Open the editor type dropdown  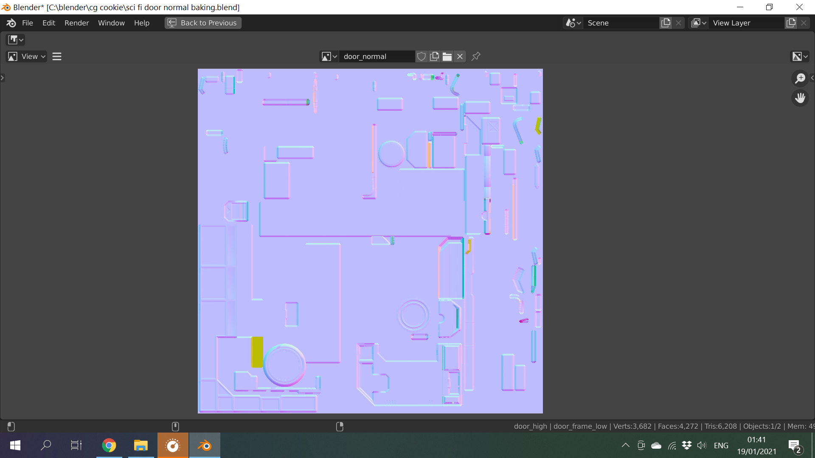(x=16, y=40)
